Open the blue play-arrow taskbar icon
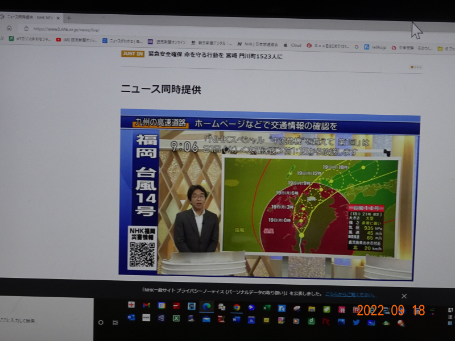The width and height of the screenshot is (455, 341). 251,307
